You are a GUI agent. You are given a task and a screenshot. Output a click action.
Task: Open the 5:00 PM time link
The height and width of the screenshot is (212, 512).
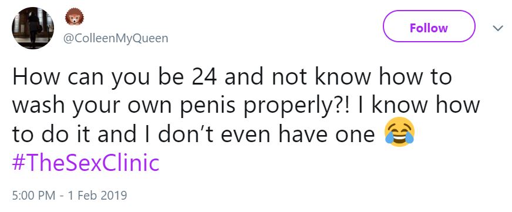pos(33,196)
